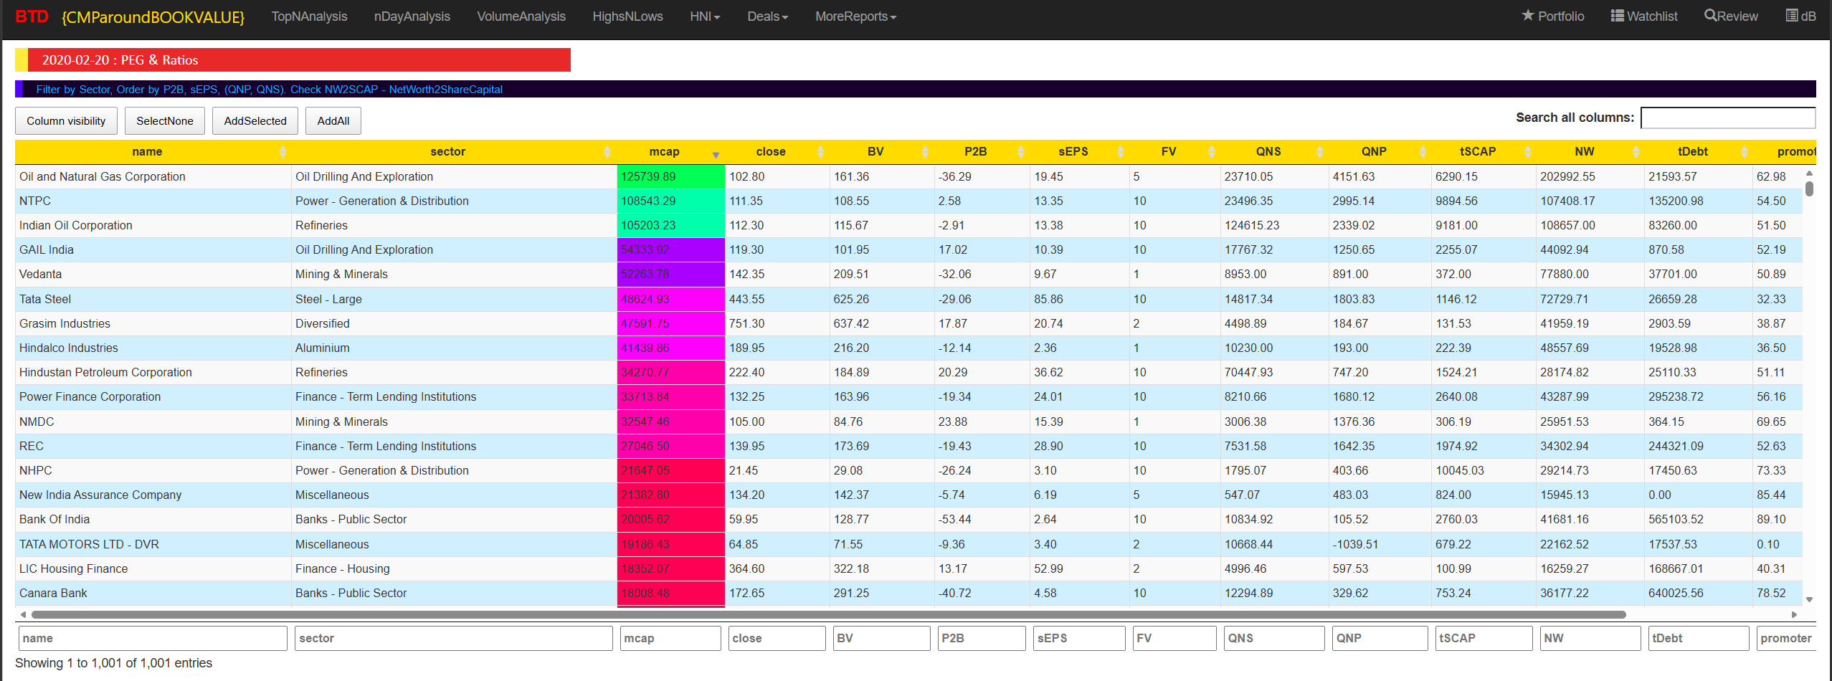Click the vertical scrollbar up arrow
1832x681 pixels.
[x=1810, y=173]
